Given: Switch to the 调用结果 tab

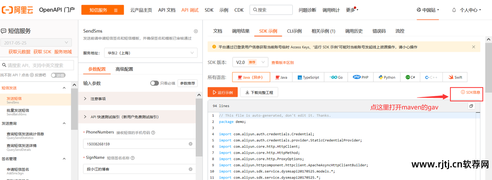Looking at the screenshot, I should pyautogui.click(x=241, y=31).
